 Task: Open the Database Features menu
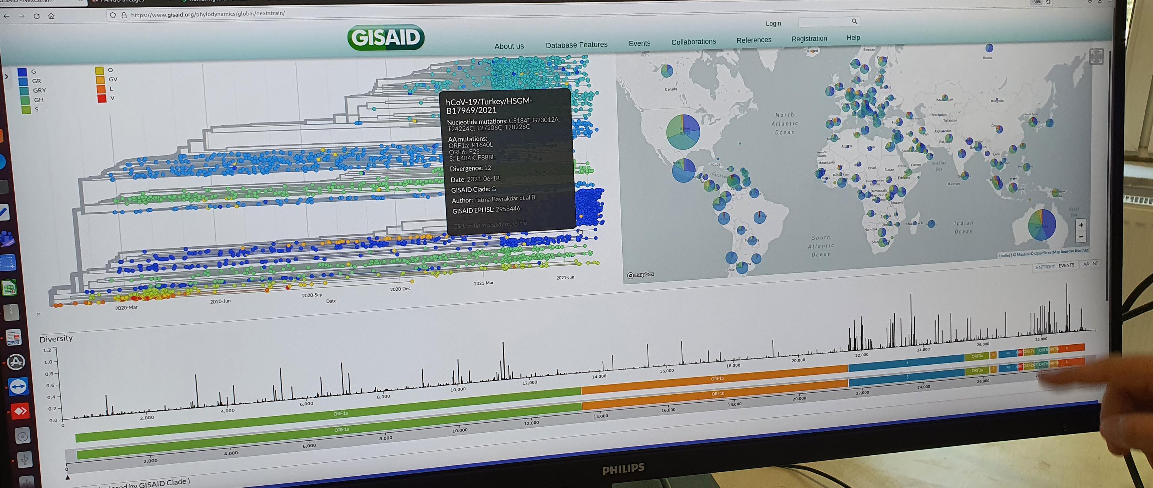click(x=576, y=45)
